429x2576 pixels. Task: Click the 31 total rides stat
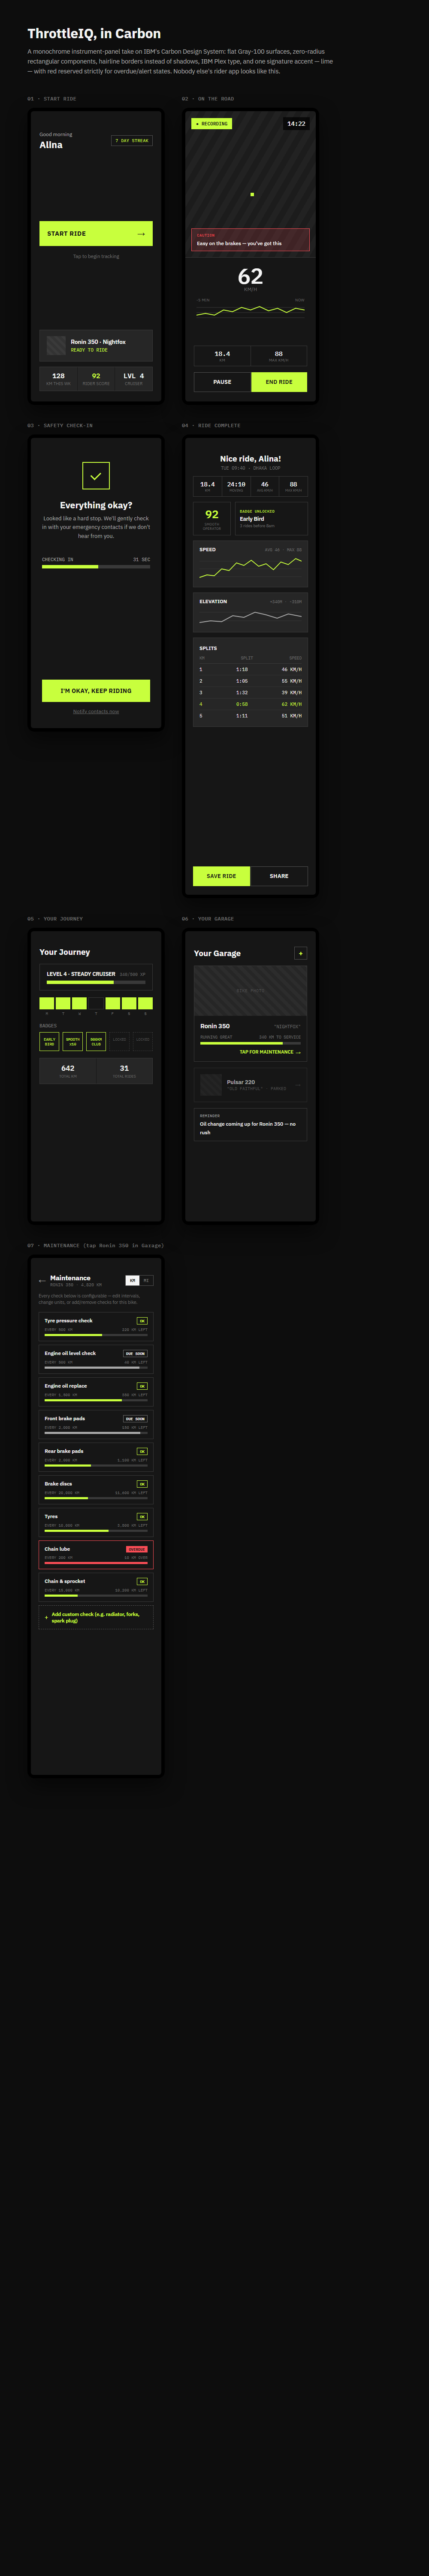[x=124, y=1071]
